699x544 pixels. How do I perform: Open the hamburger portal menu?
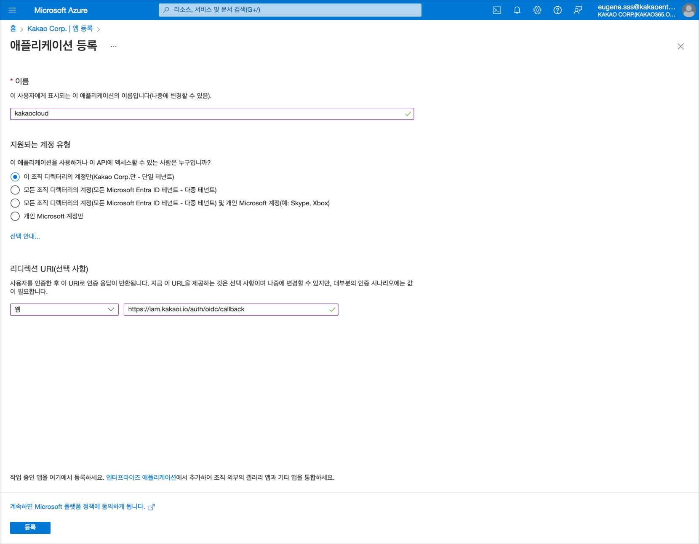tap(12, 10)
